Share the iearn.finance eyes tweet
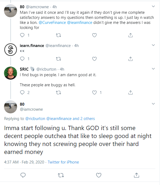Screen dimensions: 162x185 pyautogui.click(x=131, y=58)
